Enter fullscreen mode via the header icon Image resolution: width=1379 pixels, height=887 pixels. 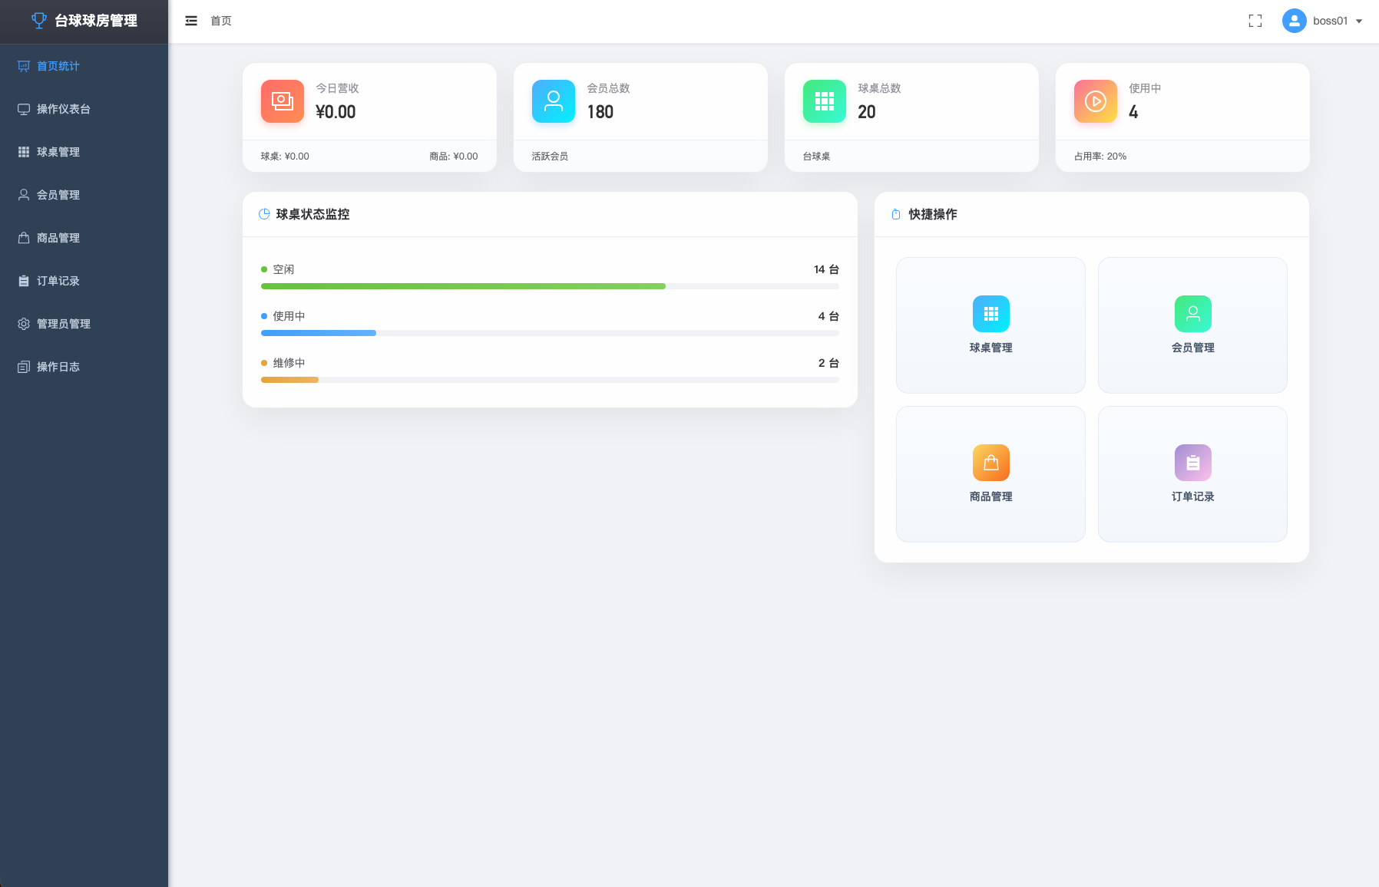[1255, 21]
